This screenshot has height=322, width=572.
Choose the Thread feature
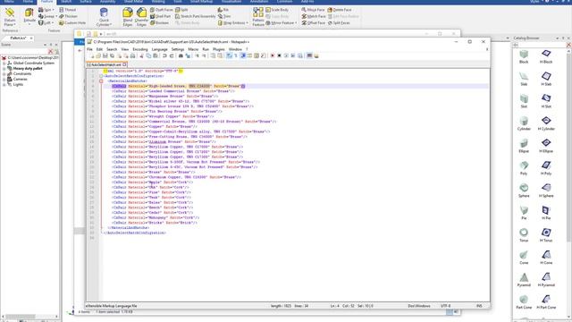coord(68,10)
